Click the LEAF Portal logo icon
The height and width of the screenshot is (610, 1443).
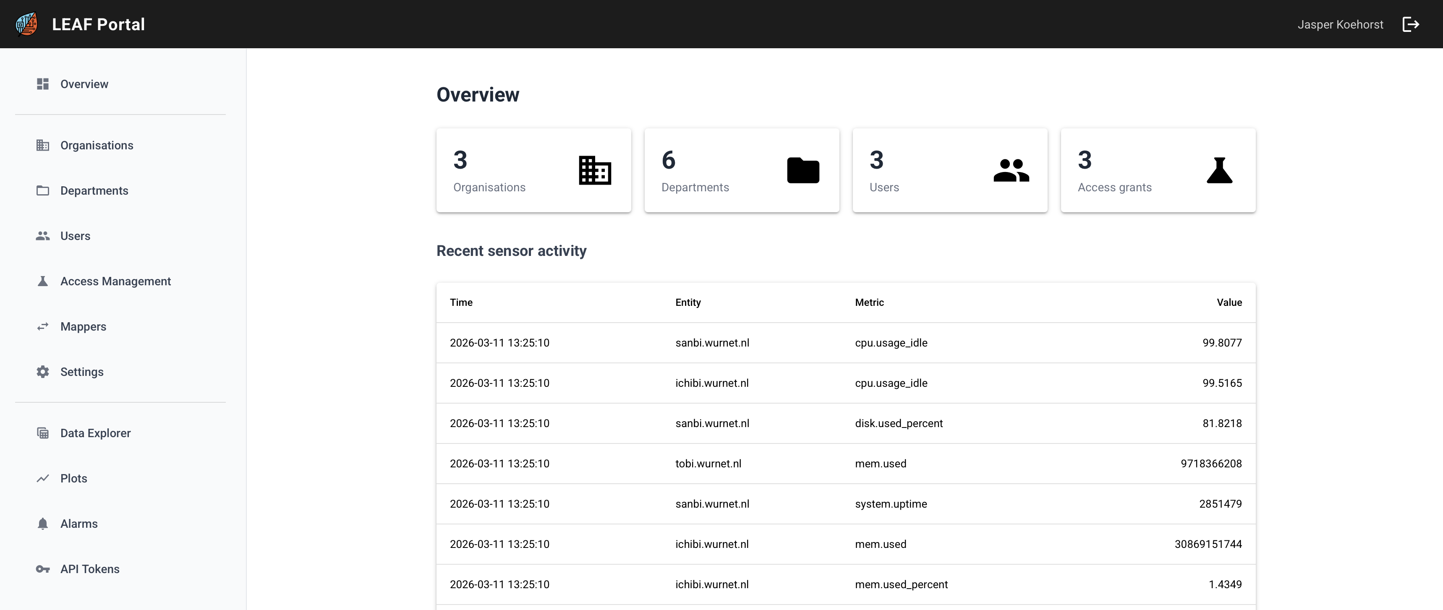click(26, 24)
